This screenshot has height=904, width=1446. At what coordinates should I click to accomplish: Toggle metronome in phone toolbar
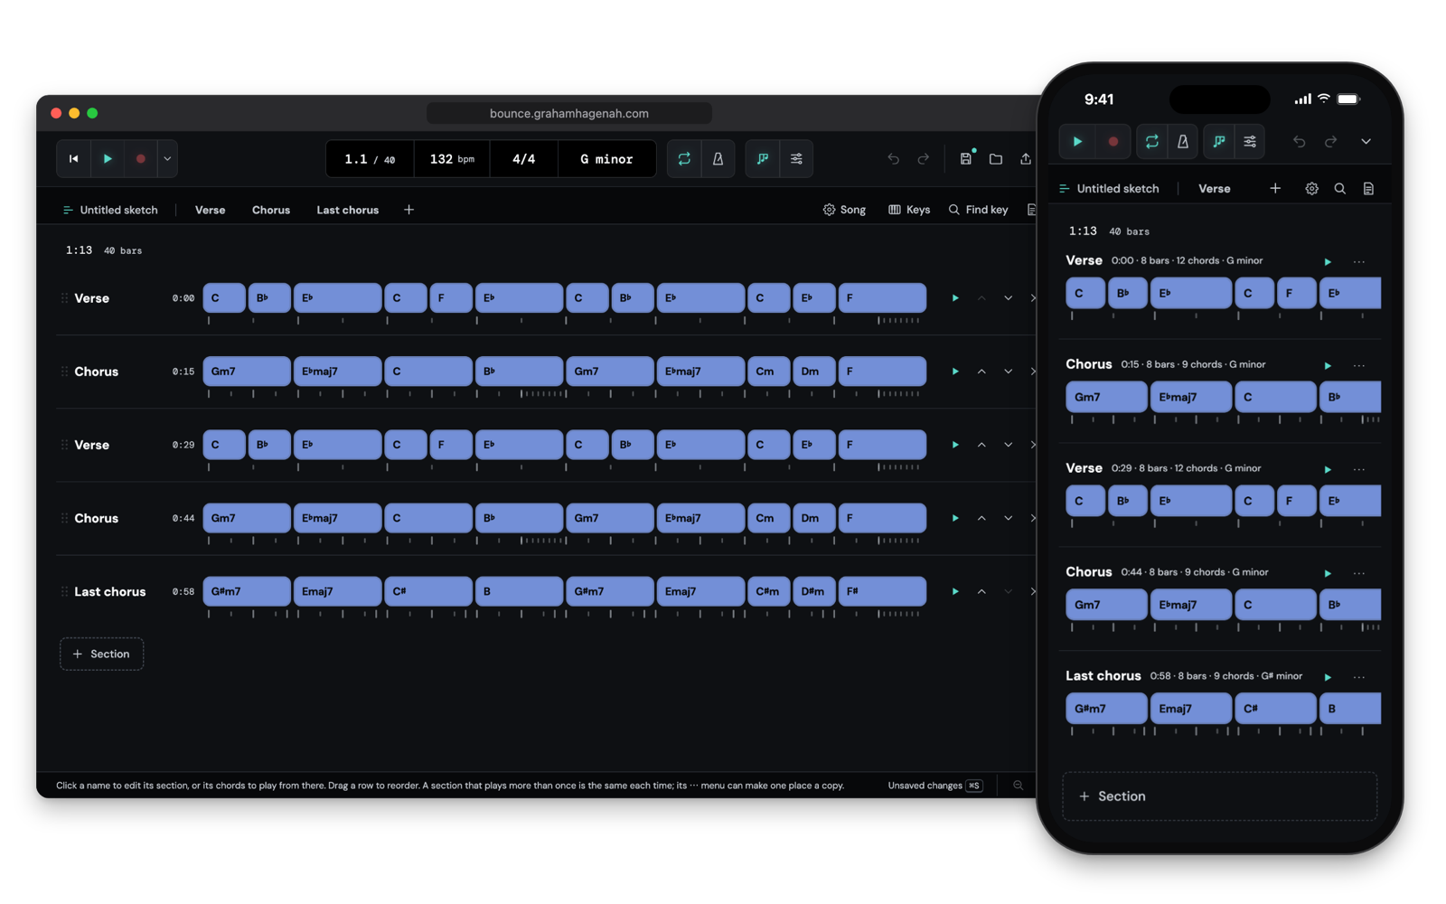(x=1183, y=142)
